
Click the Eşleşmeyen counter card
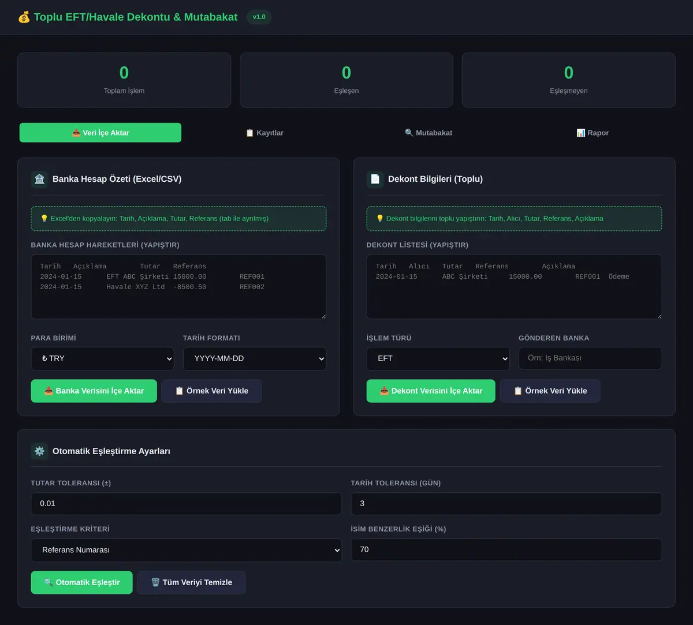[x=569, y=80]
